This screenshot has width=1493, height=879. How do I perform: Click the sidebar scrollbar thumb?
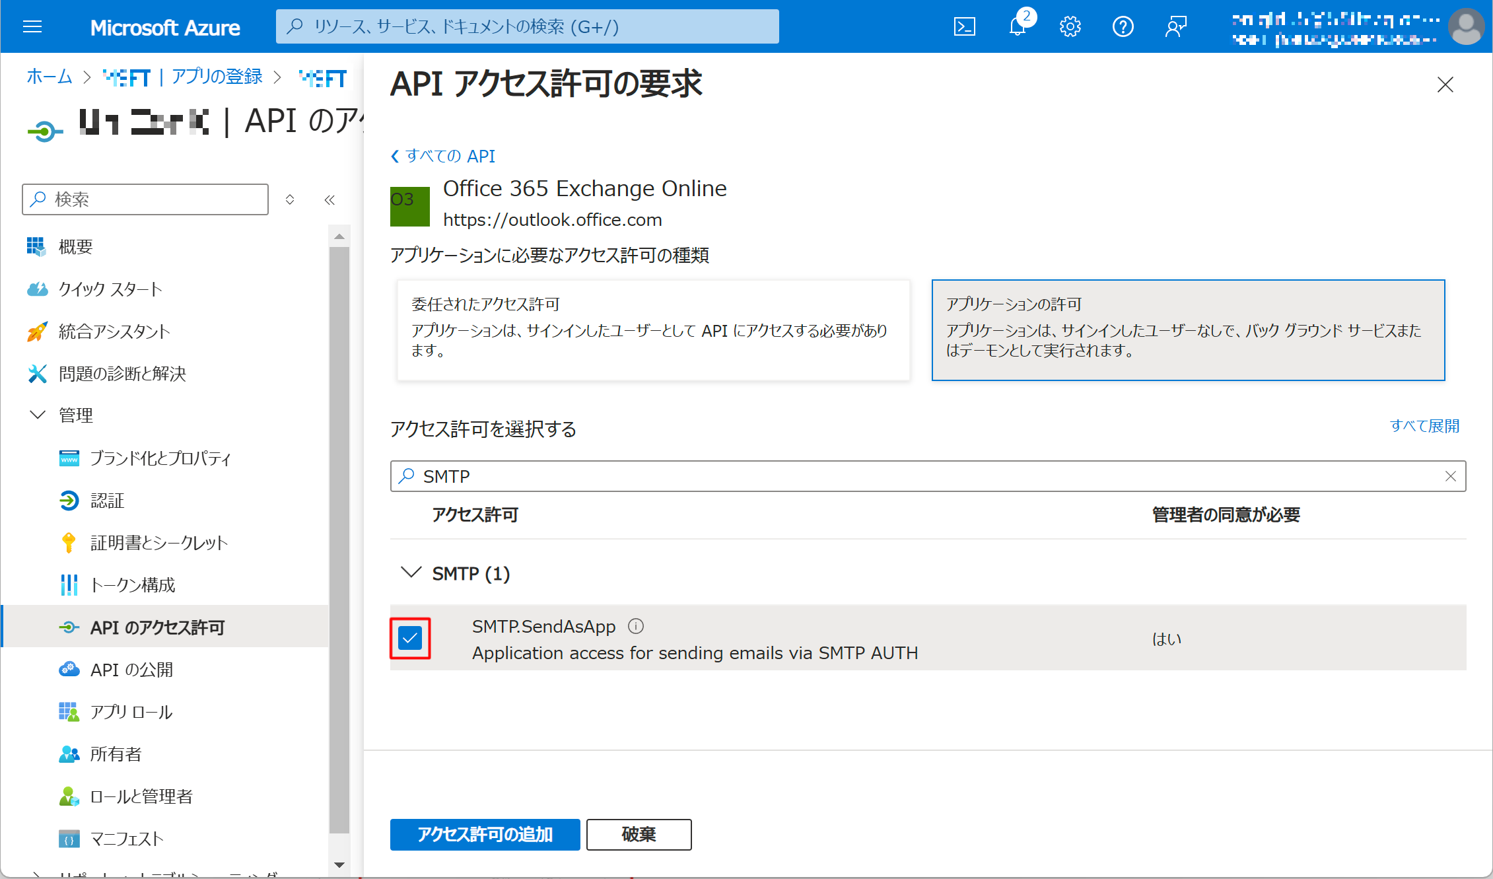[339, 540]
